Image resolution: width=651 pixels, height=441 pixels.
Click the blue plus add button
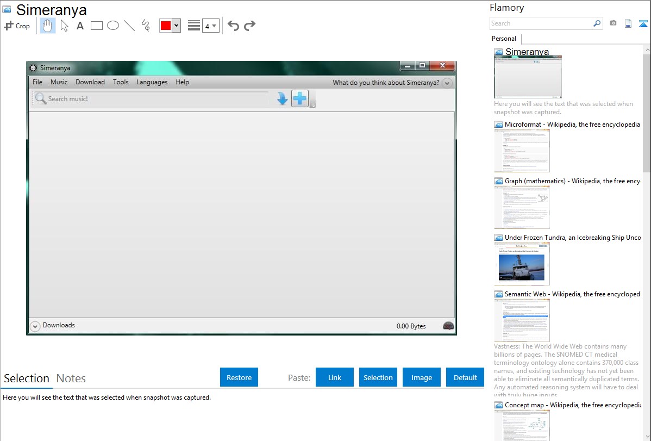click(300, 98)
